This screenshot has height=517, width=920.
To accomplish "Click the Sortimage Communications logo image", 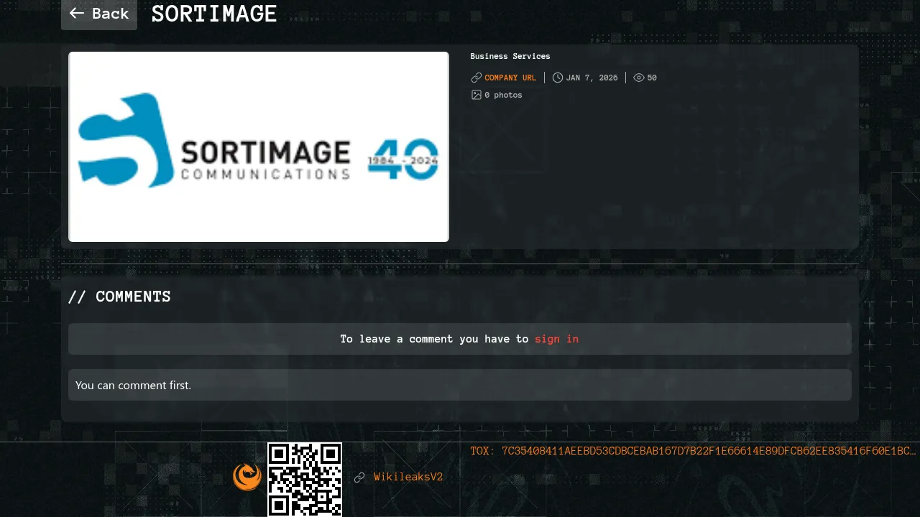I will click(259, 146).
